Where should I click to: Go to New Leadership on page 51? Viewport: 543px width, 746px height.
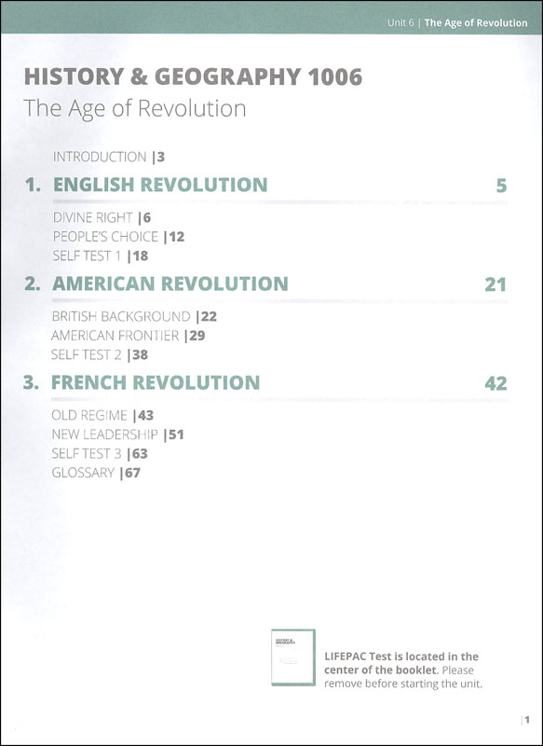pos(117,435)
